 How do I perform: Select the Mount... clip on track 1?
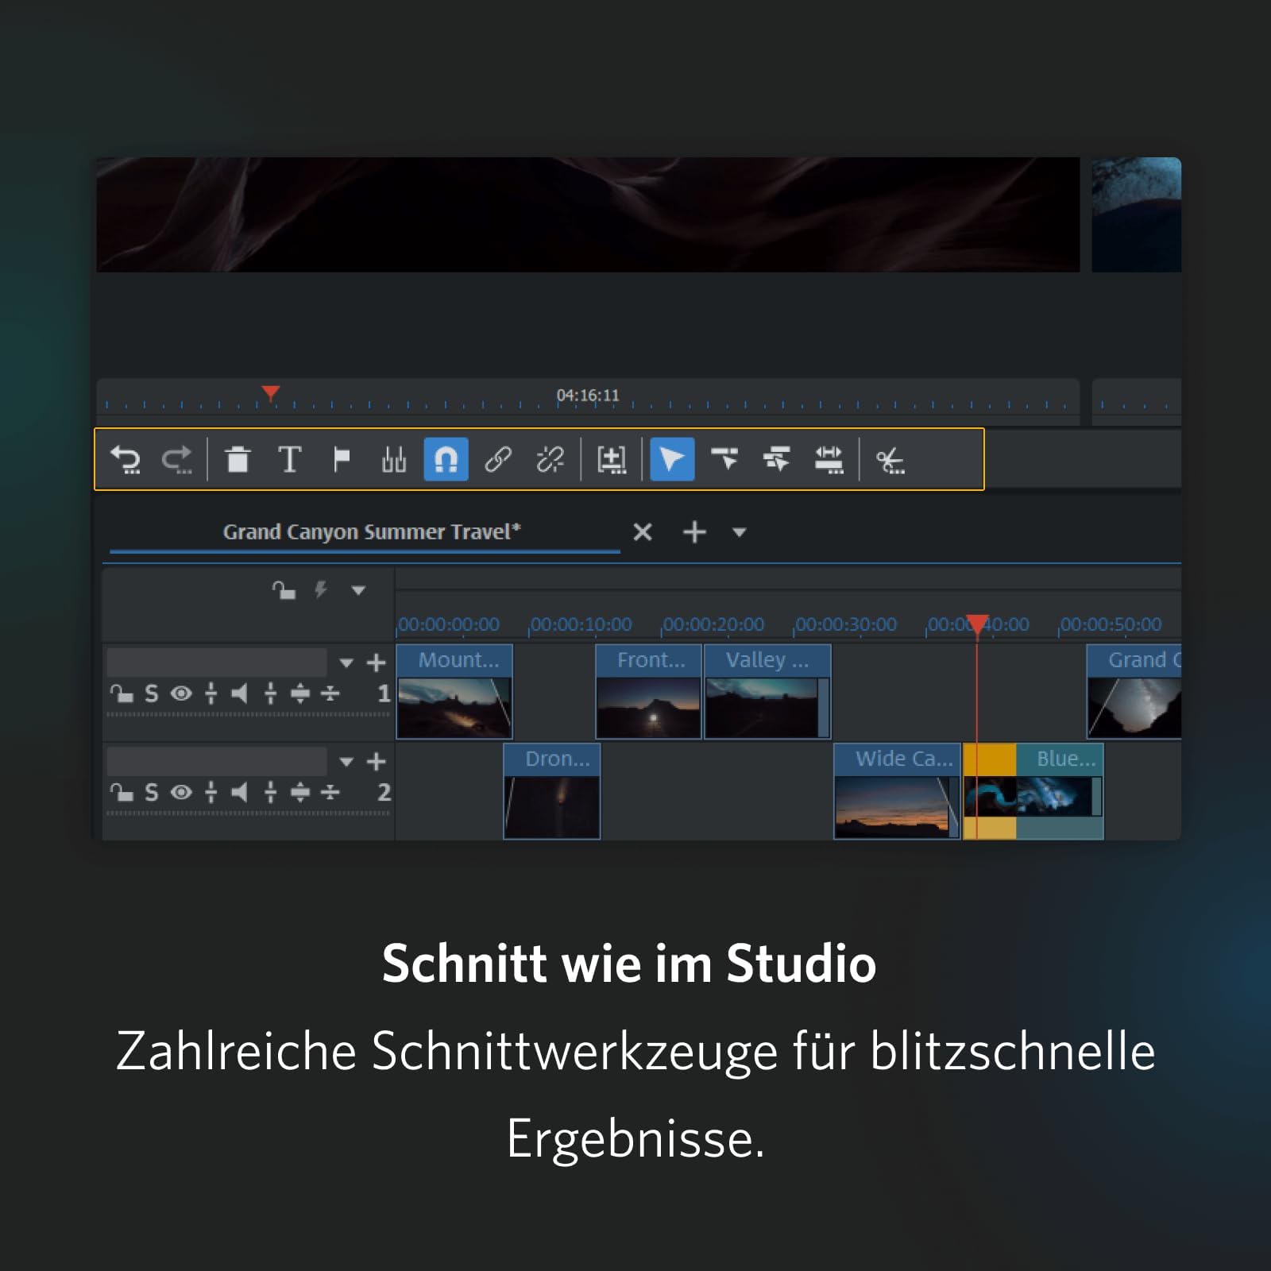coord(454,691)
